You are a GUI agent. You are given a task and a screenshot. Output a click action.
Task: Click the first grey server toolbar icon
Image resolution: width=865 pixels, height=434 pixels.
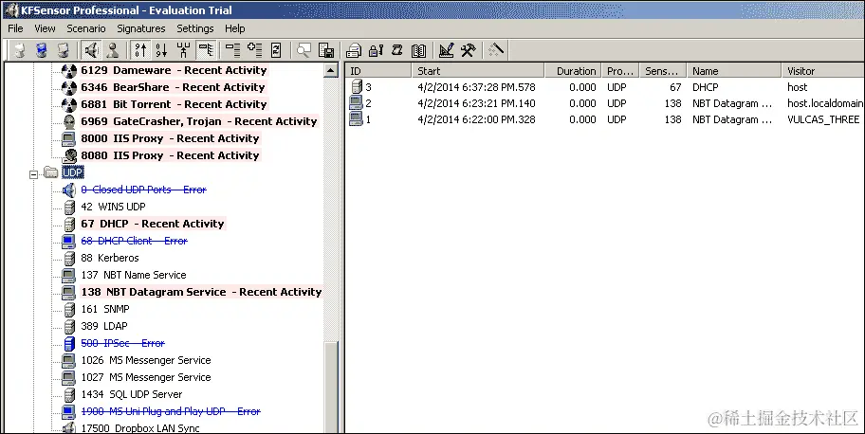click(20, 50)
